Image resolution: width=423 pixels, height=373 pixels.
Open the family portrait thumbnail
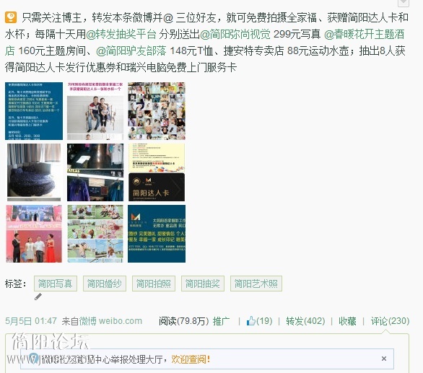tap(95, 111)
